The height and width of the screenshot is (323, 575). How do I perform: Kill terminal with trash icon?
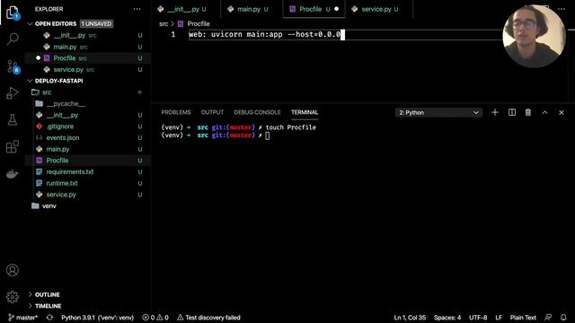[528, 112]
